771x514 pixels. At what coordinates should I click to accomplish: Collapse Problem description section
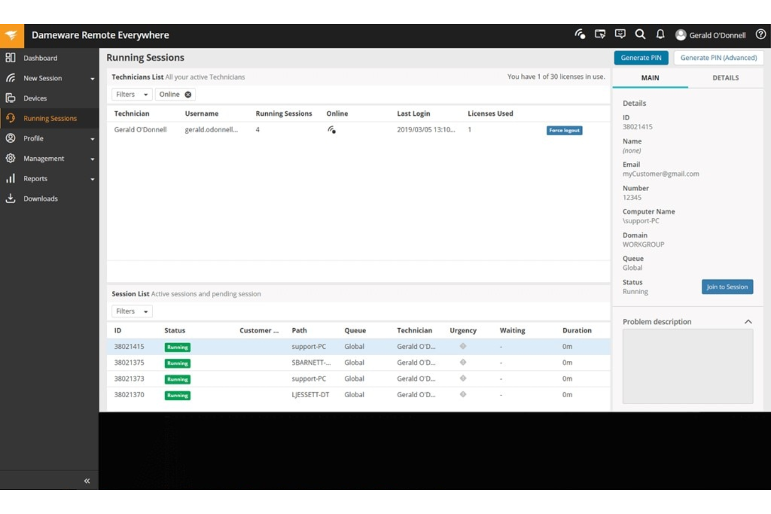click(748, 322)
